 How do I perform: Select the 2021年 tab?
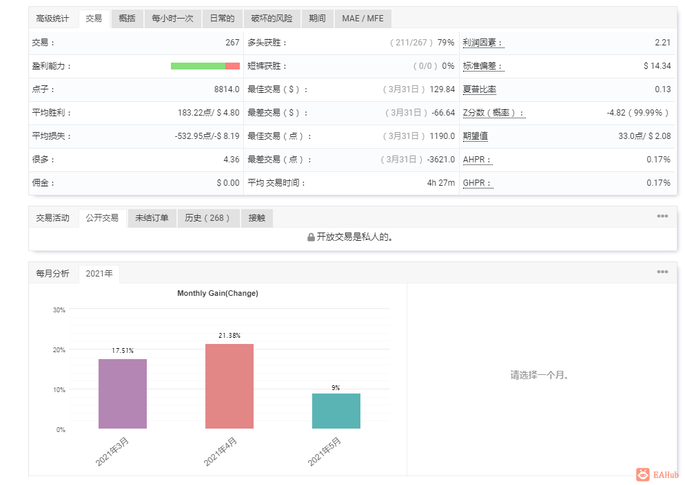tap(99, 274)
